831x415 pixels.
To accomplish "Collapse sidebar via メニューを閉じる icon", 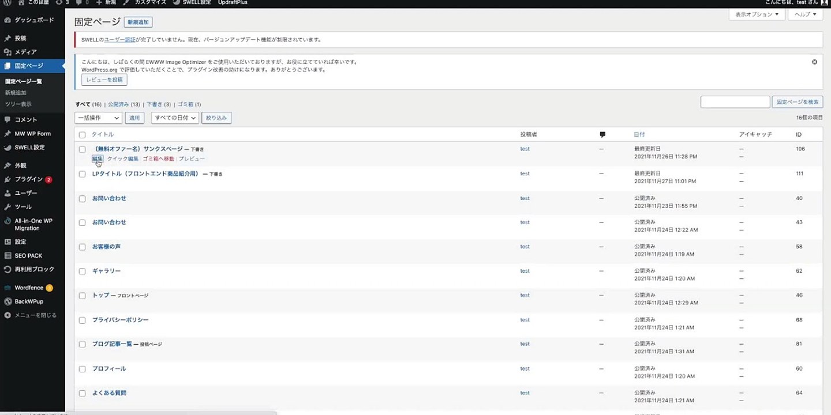I will point(8,315).
